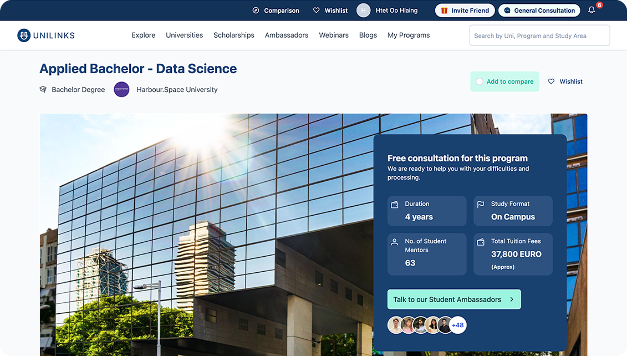627x356 pixels.
Task: Open Harbour.Space University link
Action: click(x=177, y=90)
